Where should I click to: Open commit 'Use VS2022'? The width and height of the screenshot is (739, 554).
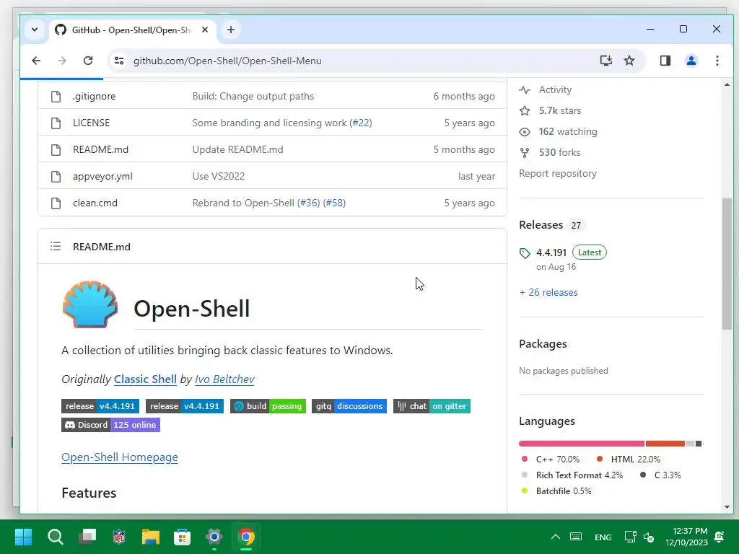click(x=218, y=176)
